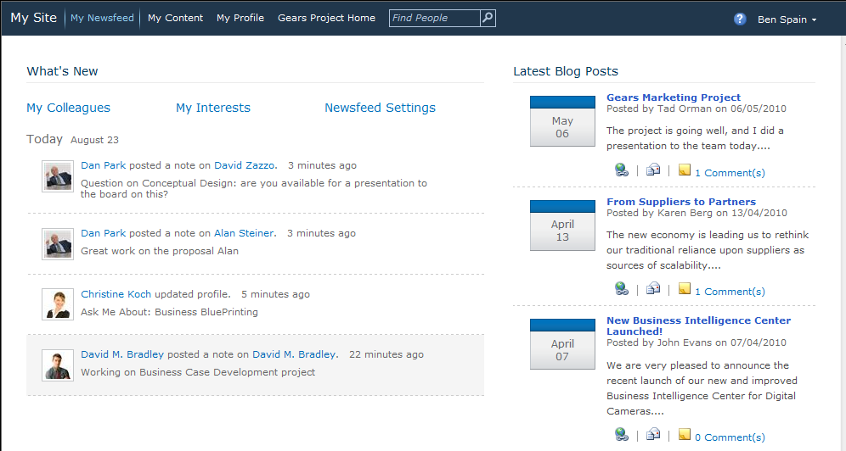The image size is (846, 451).
Task: Click permalink globe icon under Gears Marketing Project
Action: coord(622,170)
